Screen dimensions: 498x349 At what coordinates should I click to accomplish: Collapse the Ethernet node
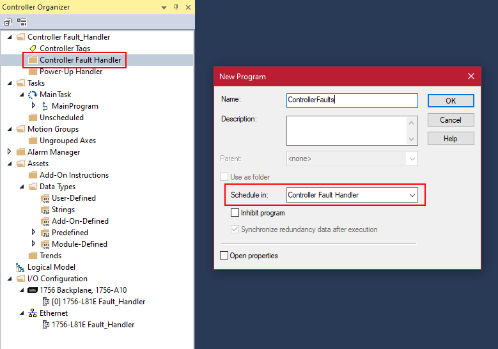click(x=22, y=313)
